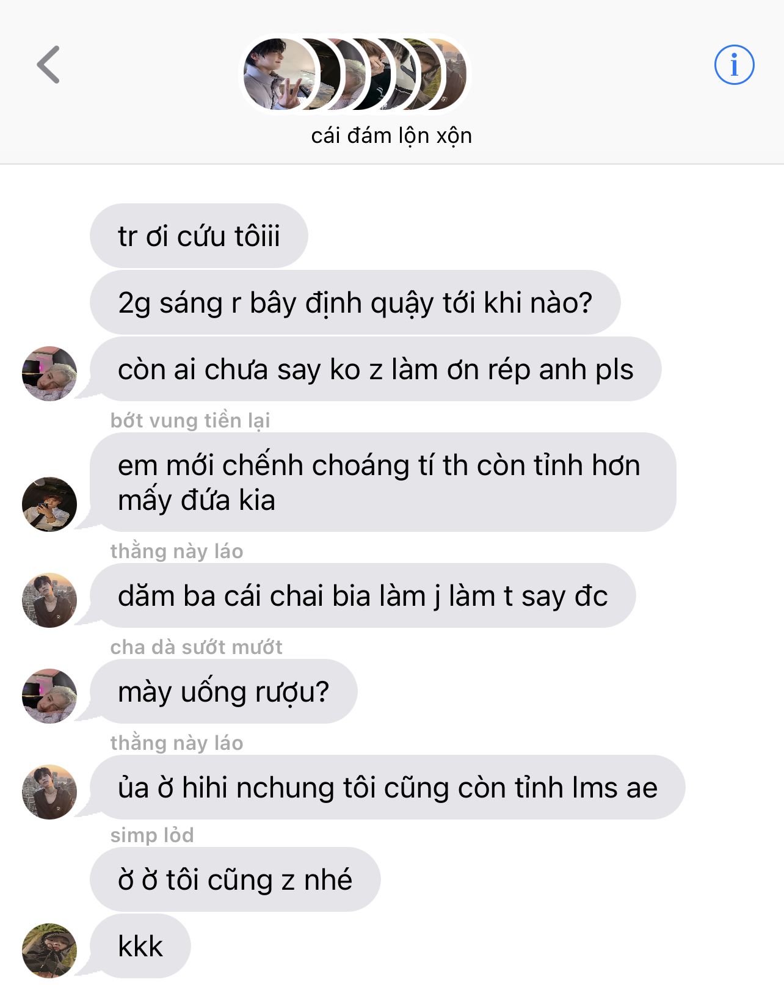Screen dimensions: 784x985
Task: Tap avatar beside 'ủa ờ hihi' message
Action: pyautogui.click(x=49, y=792)
